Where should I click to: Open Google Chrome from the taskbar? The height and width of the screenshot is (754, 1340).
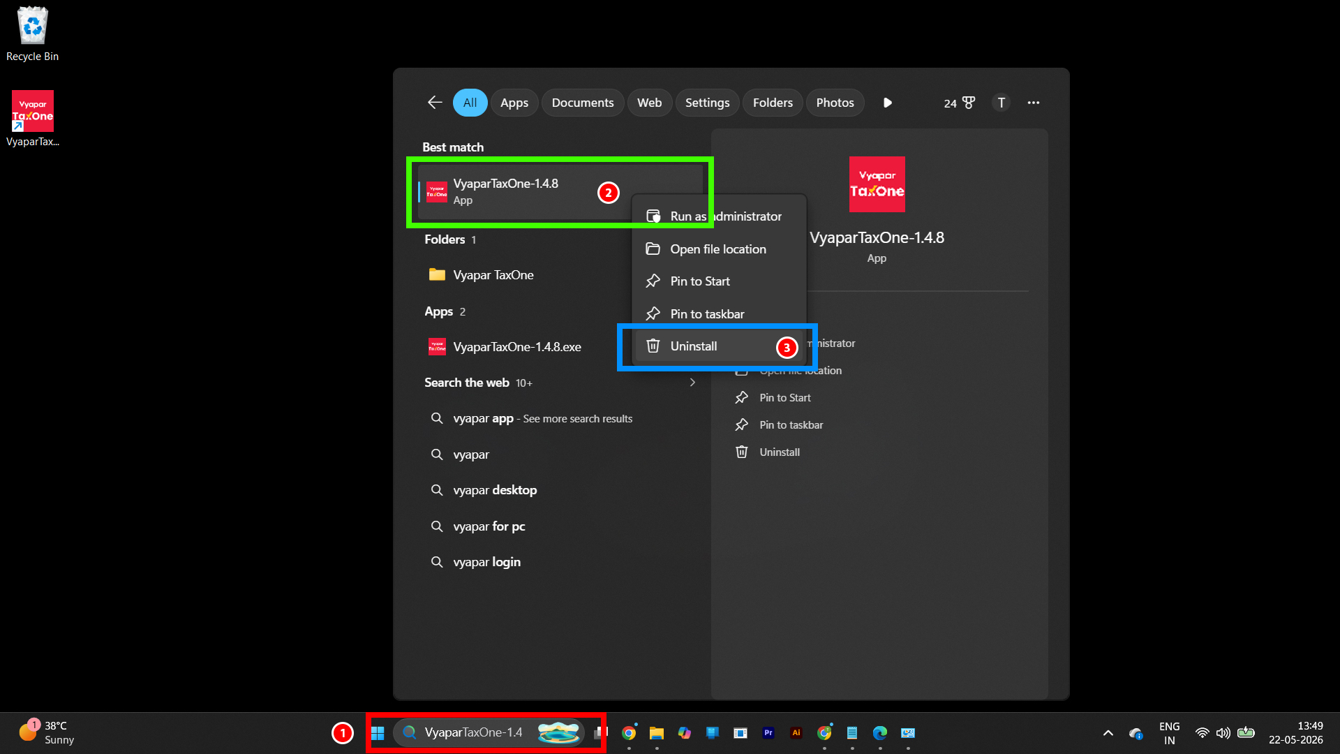(x=629, y=733)
